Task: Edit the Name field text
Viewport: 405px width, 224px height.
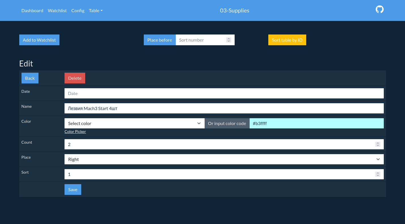Action: tap(224, 108)
